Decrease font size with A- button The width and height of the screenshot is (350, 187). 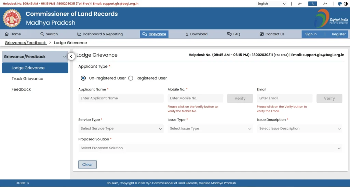click(300, 4)
